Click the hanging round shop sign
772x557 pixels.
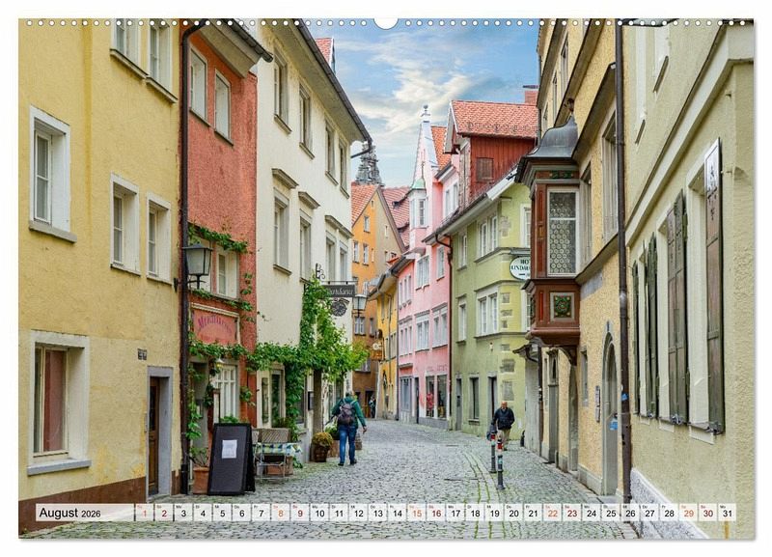coord(340,306)
